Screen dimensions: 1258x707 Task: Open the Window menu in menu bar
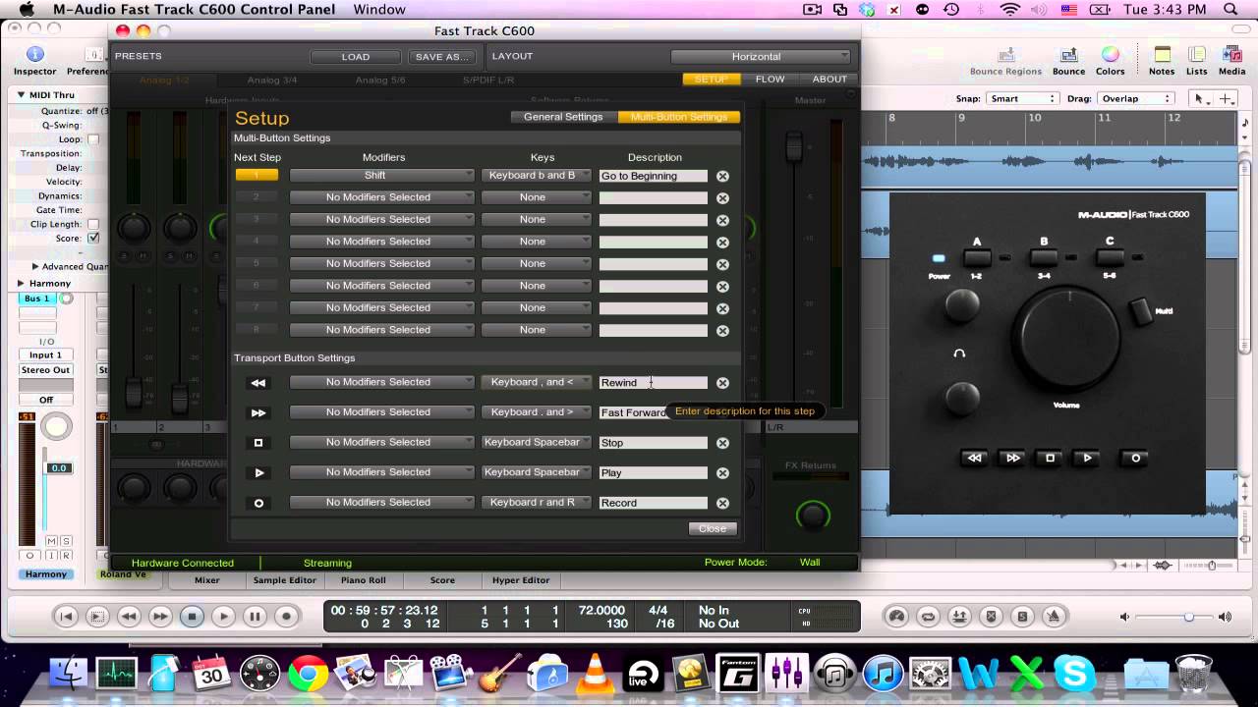coord(378,10)
